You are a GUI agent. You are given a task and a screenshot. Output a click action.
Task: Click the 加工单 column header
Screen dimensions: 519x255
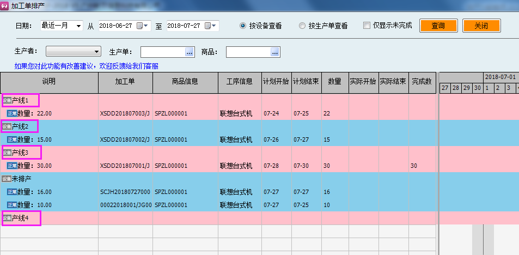click(125, 82)
